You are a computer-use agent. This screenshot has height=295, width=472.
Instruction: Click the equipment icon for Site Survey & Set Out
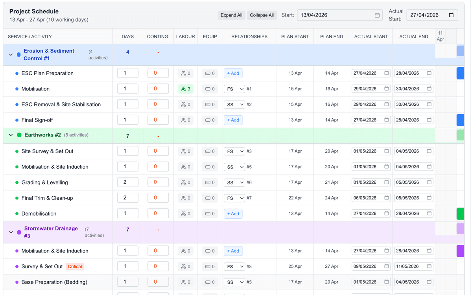point(210,151)
